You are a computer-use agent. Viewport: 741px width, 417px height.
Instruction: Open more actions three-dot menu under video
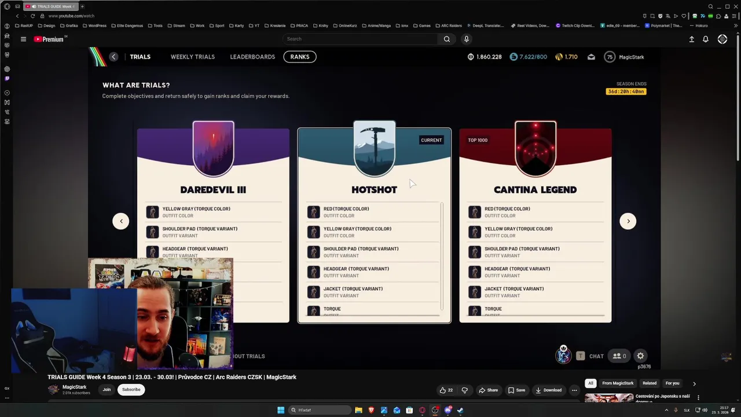[x=574, y=390]
